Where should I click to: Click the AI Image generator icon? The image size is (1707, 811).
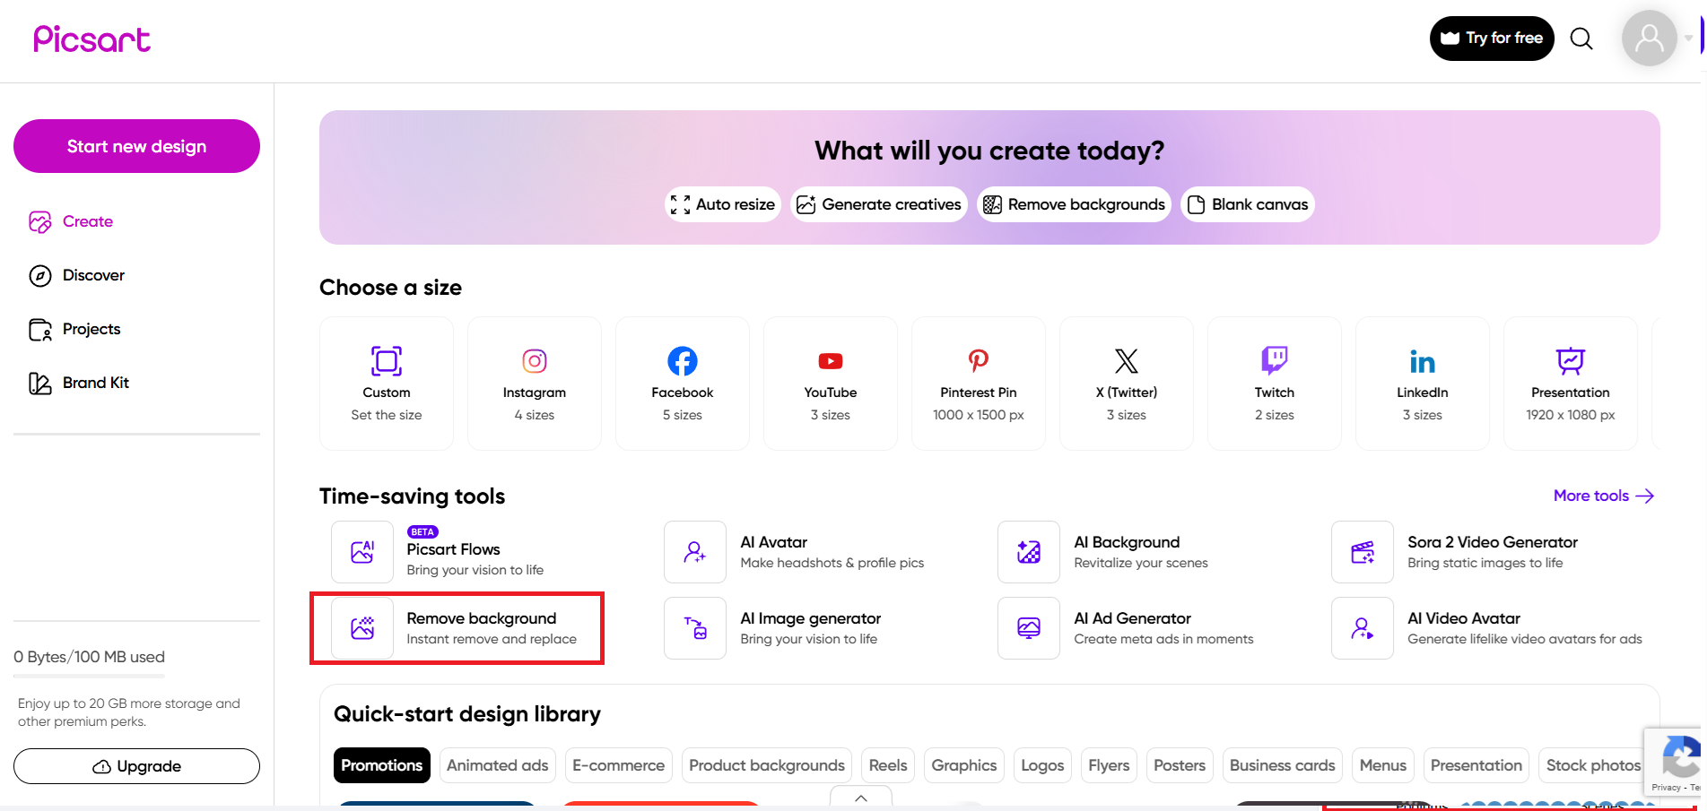tap(695, 628)
